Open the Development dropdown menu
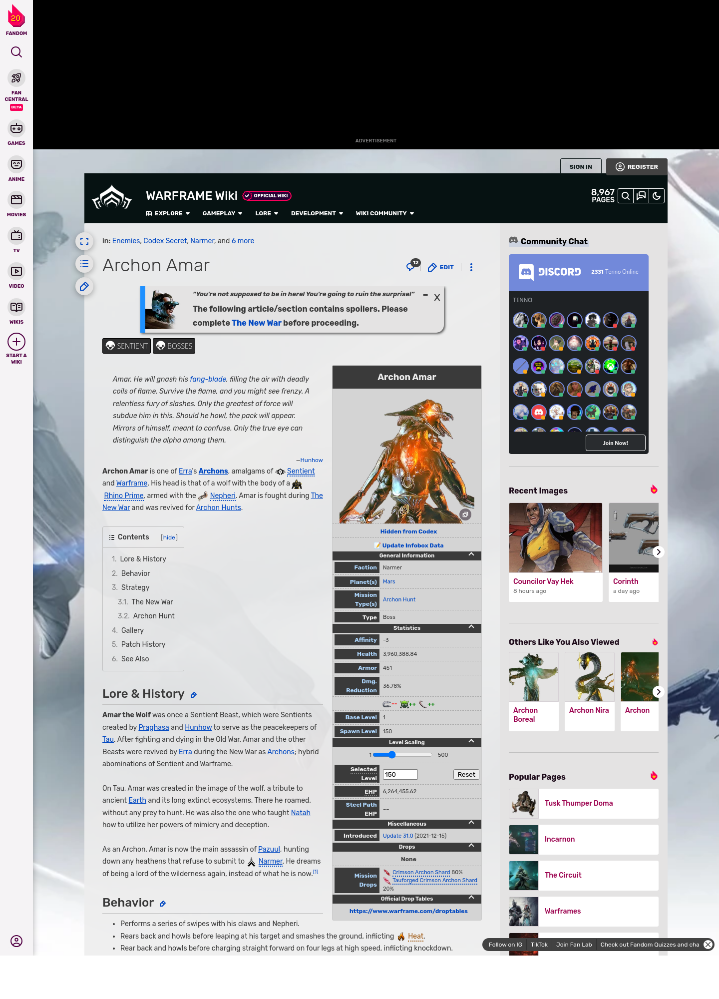 point(317,213)
